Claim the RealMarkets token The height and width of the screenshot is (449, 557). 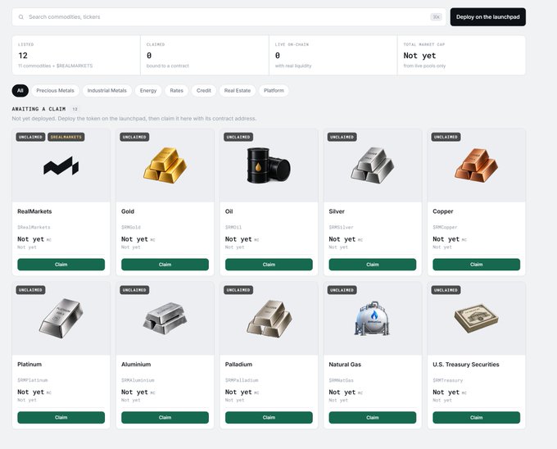pos(61,265)
